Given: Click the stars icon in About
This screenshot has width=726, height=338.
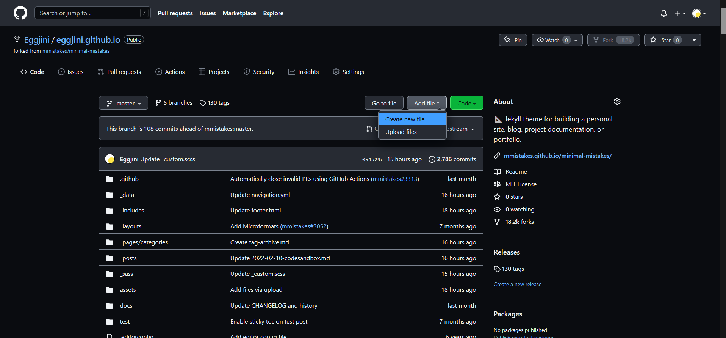Looking at the screenshot, I should 497,197.
